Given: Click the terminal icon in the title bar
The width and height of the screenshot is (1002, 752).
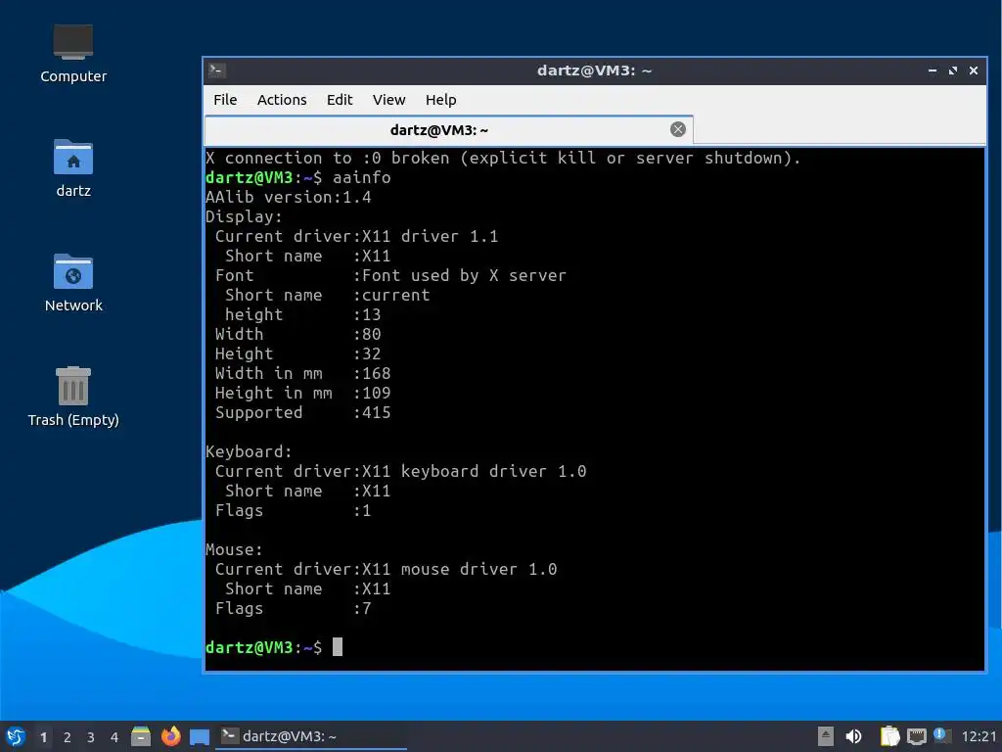Looking at the screenshot, I should 216,70.
